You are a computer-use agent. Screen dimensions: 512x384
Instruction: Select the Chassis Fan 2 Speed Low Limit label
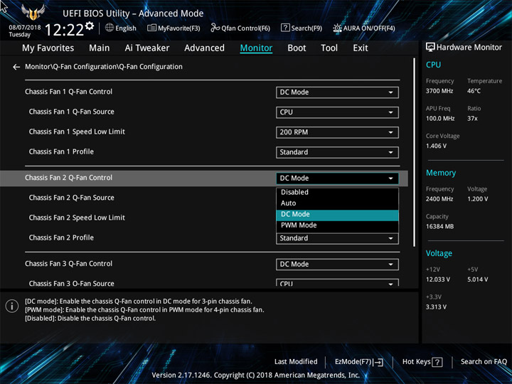point(77,218)
